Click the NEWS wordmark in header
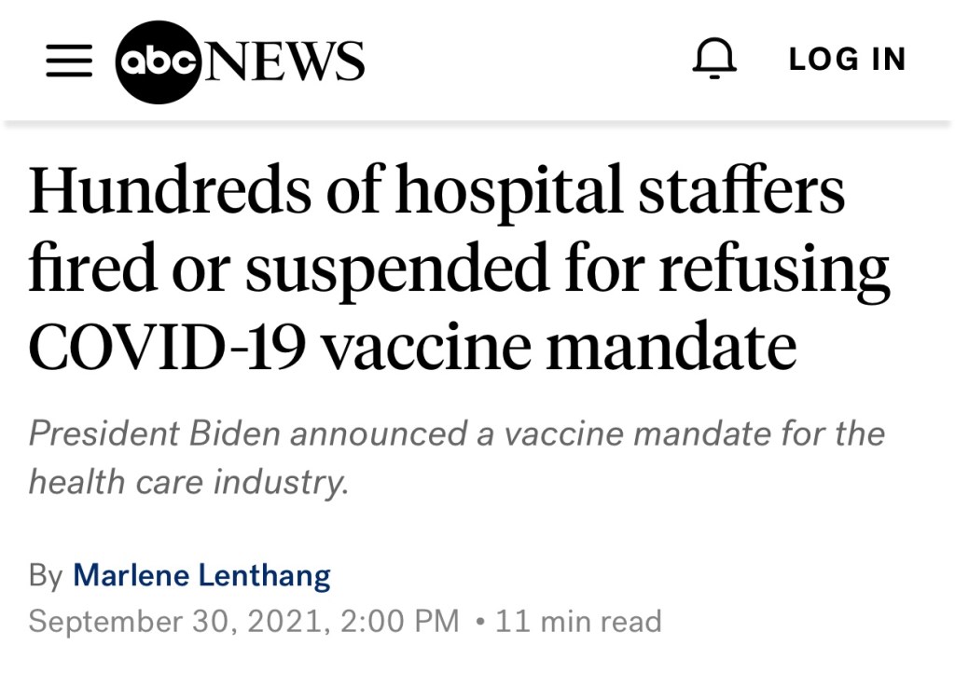 coord(284,61)
